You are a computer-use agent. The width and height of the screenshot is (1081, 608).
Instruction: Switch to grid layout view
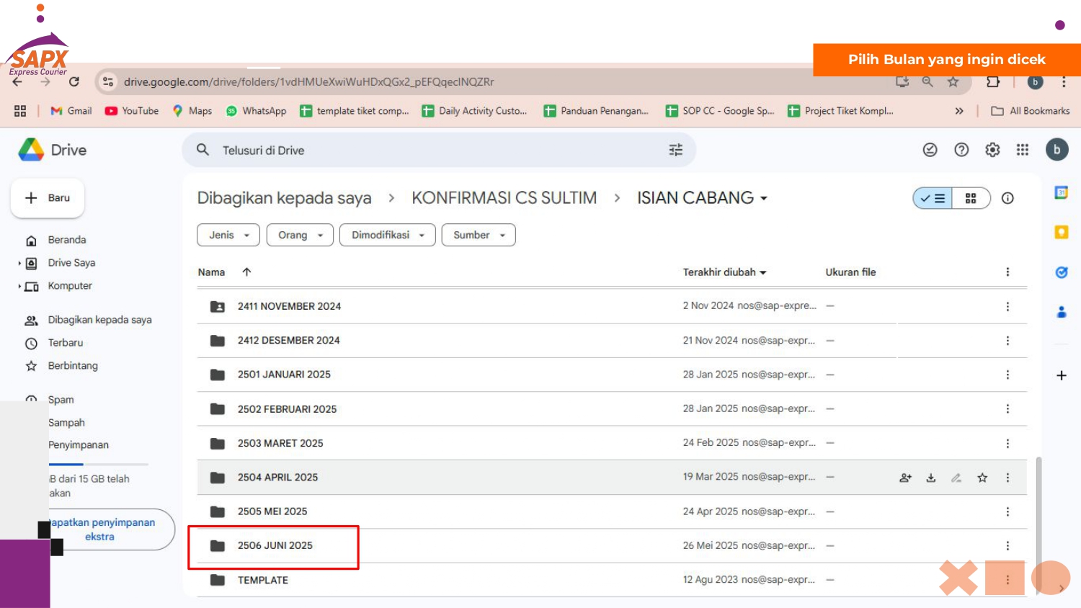971,198
